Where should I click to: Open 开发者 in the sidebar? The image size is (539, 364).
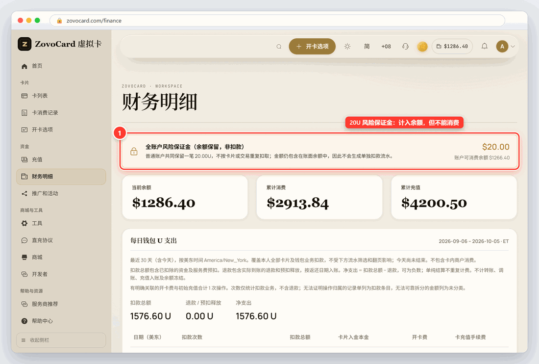tap(61, 274)
